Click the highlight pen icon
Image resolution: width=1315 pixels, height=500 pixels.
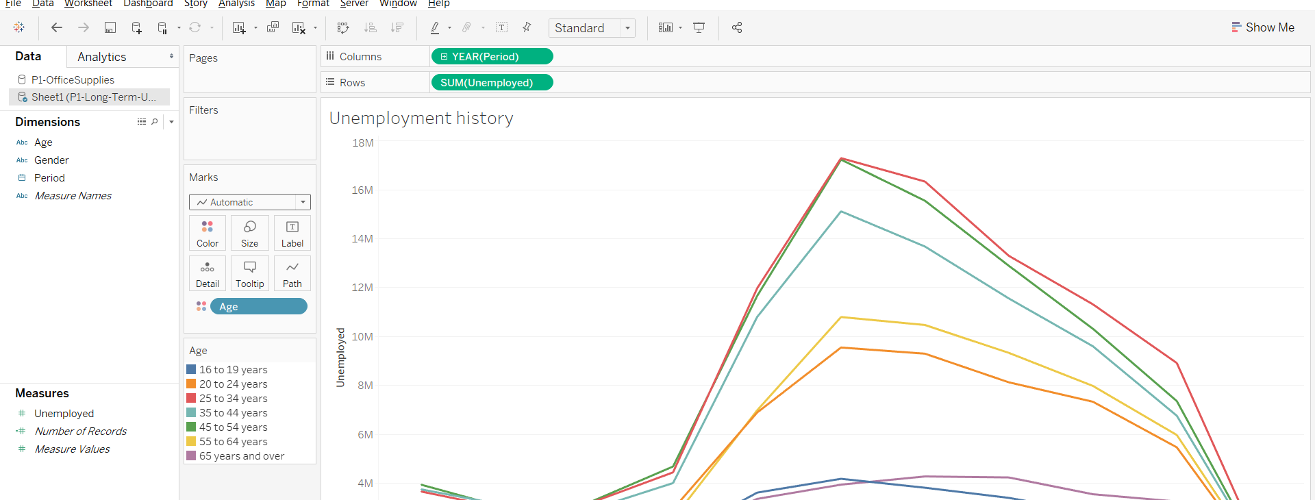[x=434, y=27]
